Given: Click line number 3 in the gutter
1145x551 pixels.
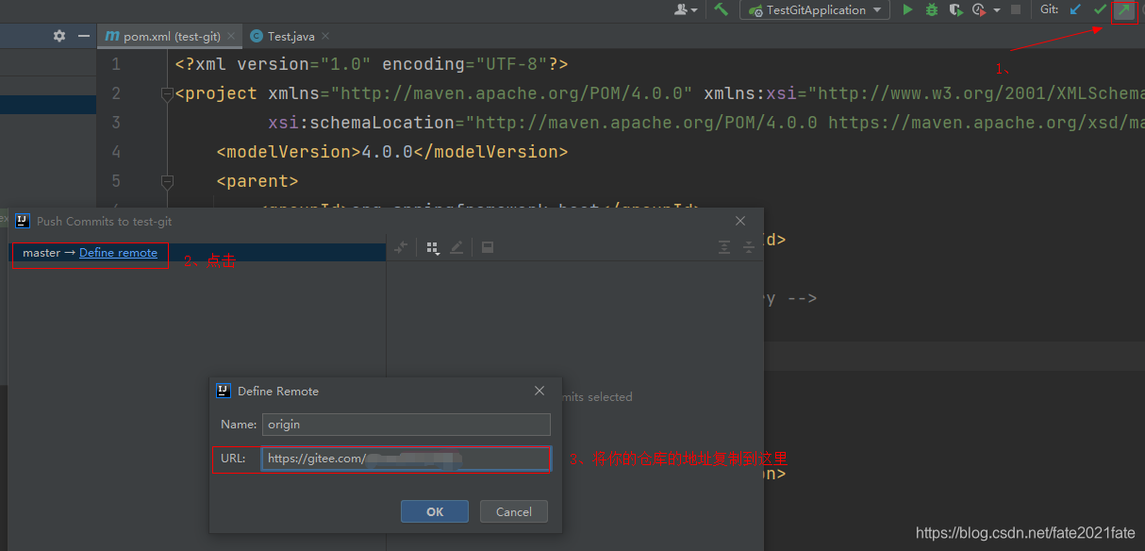Looking at the screenshot, I should [116, 123].
